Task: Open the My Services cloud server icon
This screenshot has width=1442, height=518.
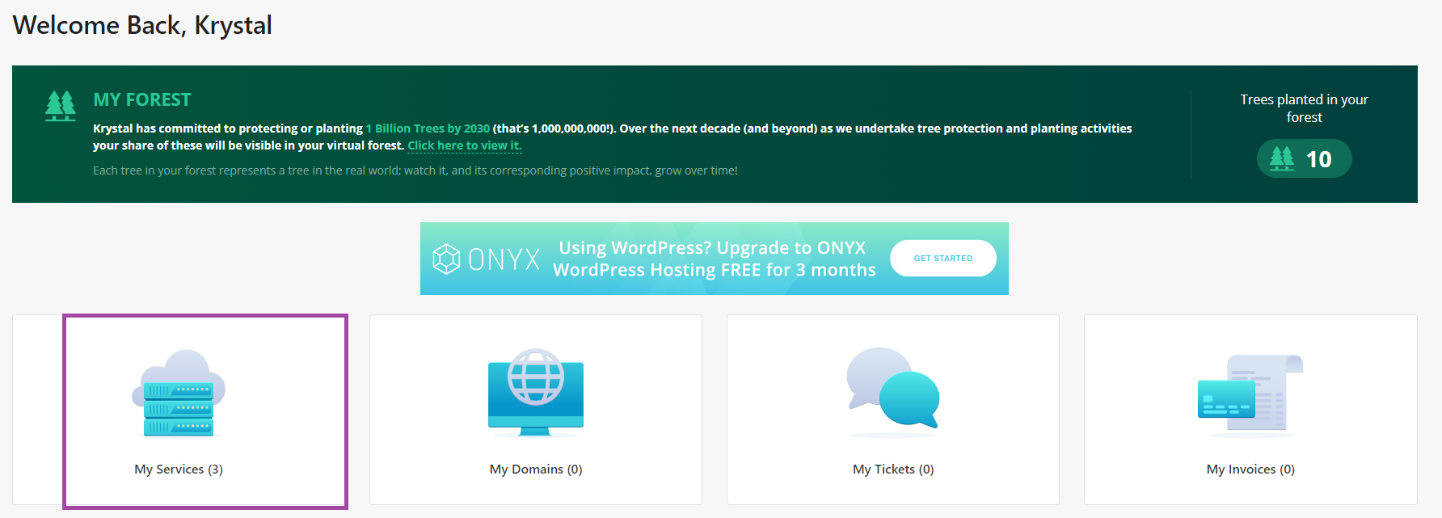Action: tap(179, 394)
